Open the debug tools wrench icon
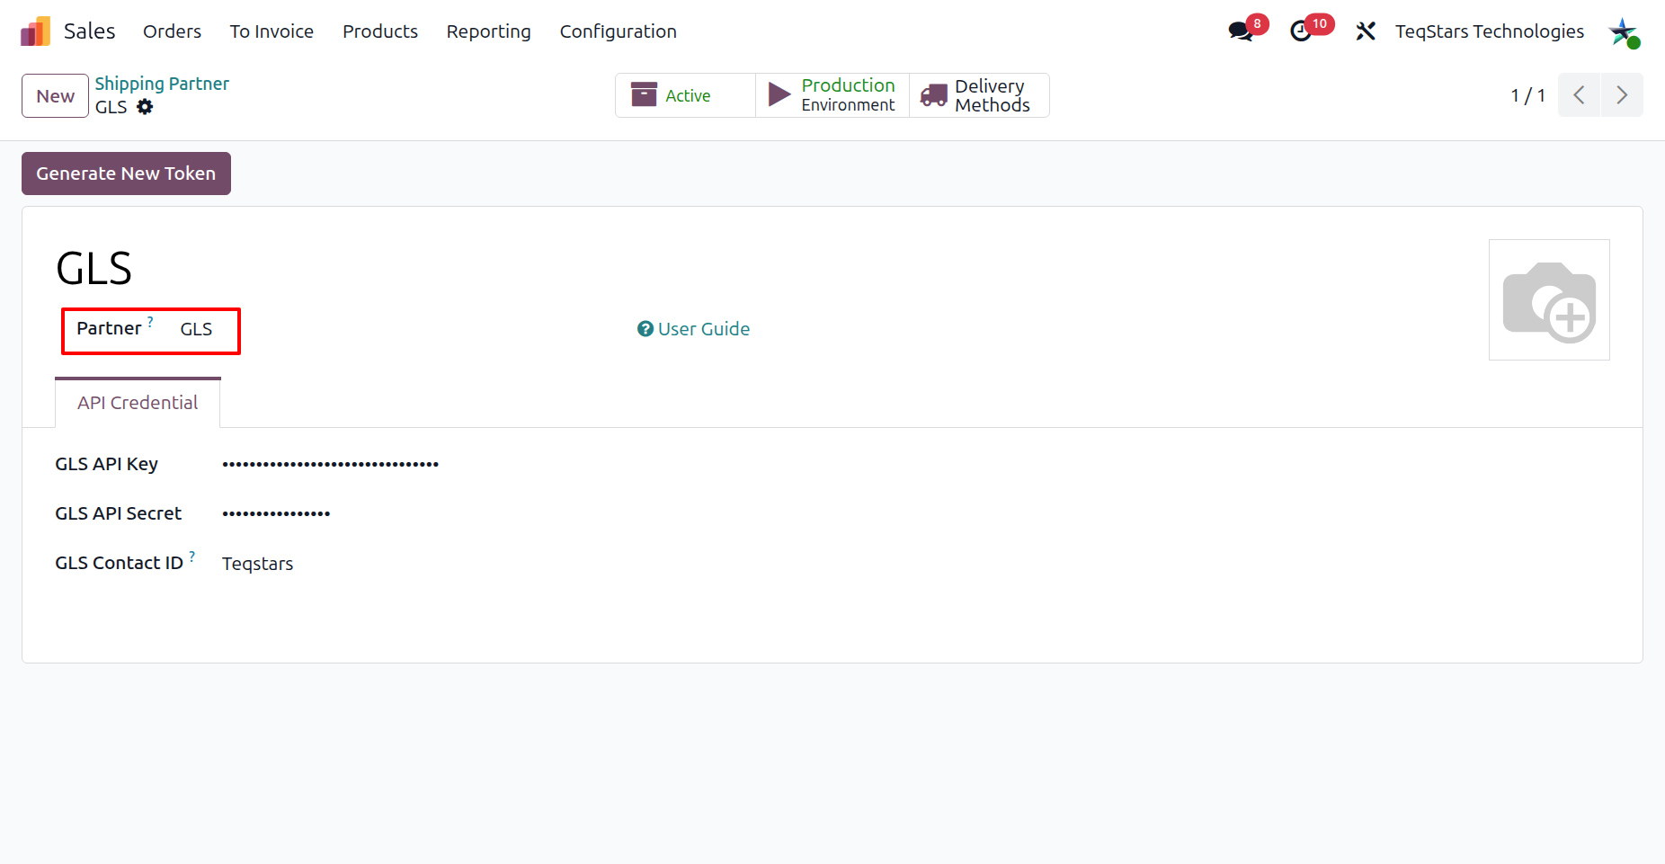1665x864 pixels. pos(1366,31)
